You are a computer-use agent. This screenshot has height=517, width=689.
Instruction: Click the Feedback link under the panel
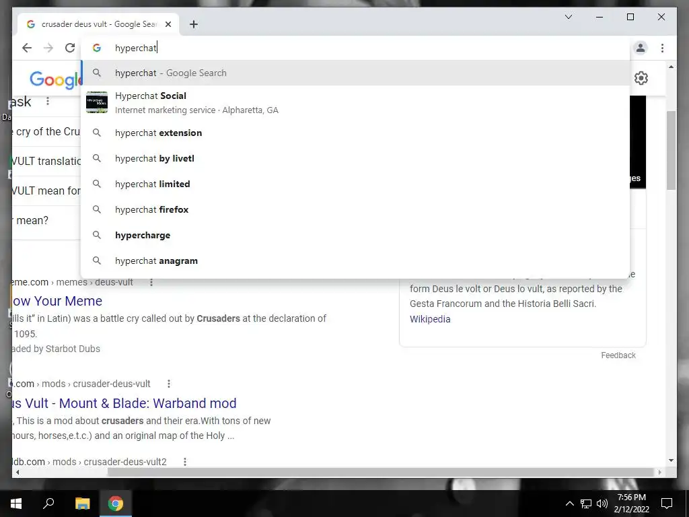[x=618, y=355]
